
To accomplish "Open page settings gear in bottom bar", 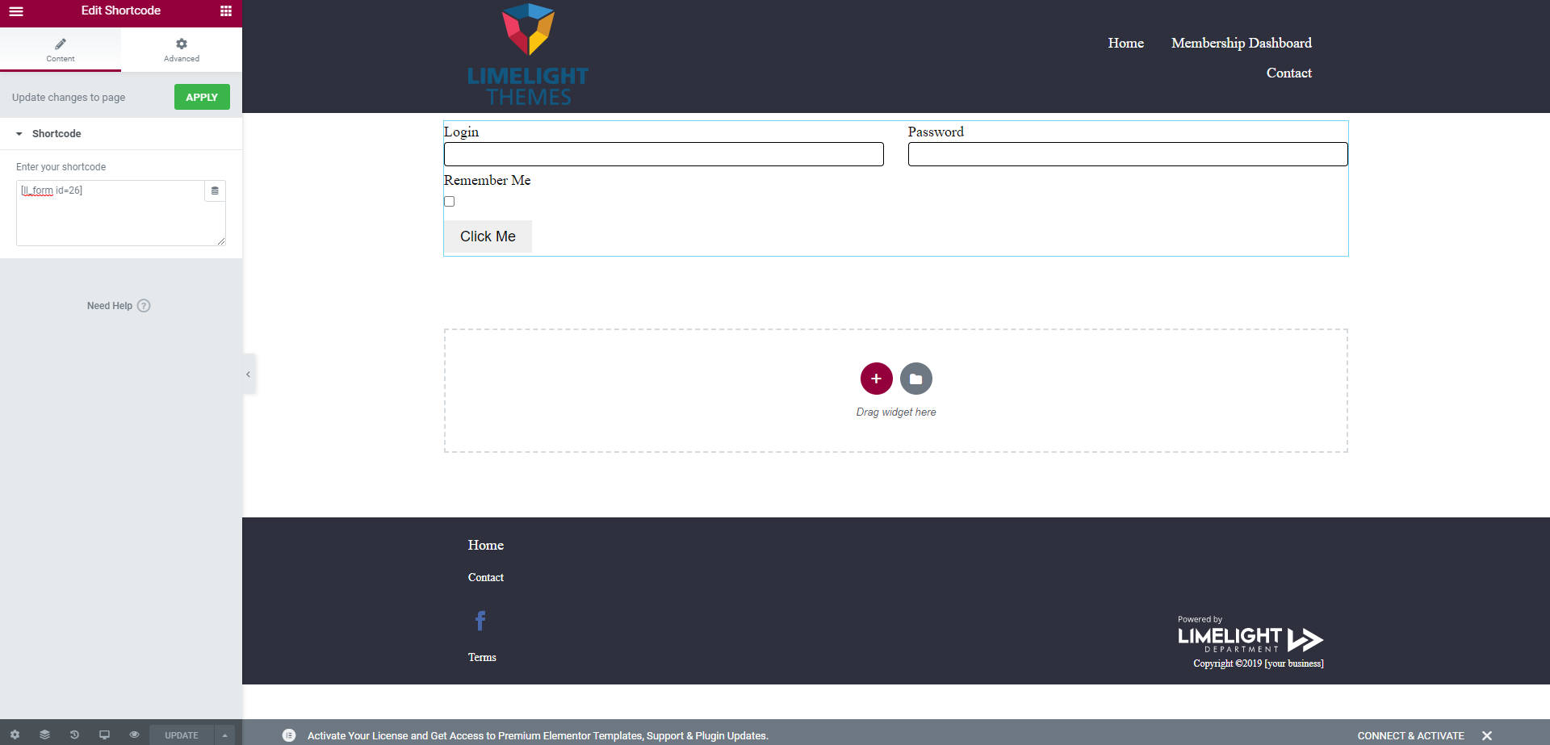I will (15, 735).
